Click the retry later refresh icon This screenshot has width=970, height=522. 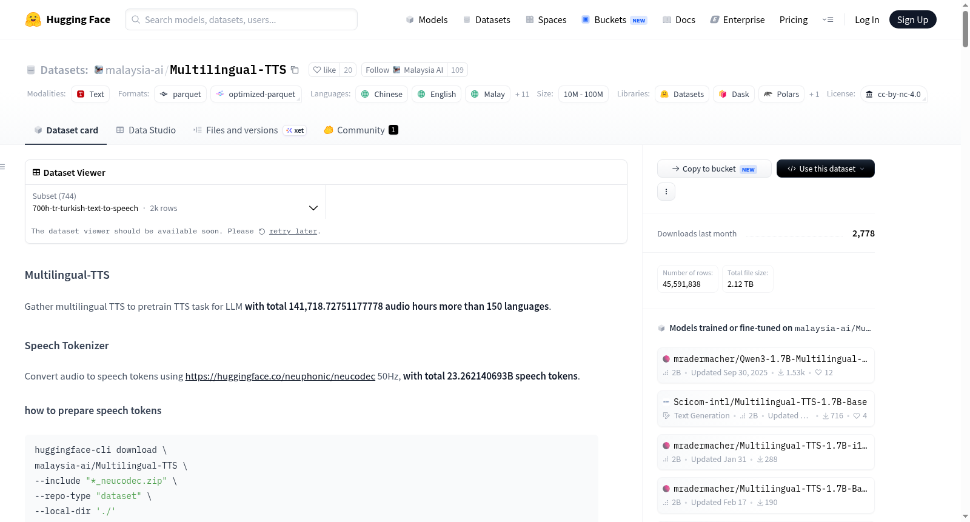coord(262,232)
